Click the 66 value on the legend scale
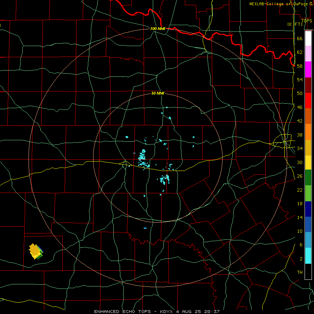This screenshot has height=314, width=314. tap(300, 38)
